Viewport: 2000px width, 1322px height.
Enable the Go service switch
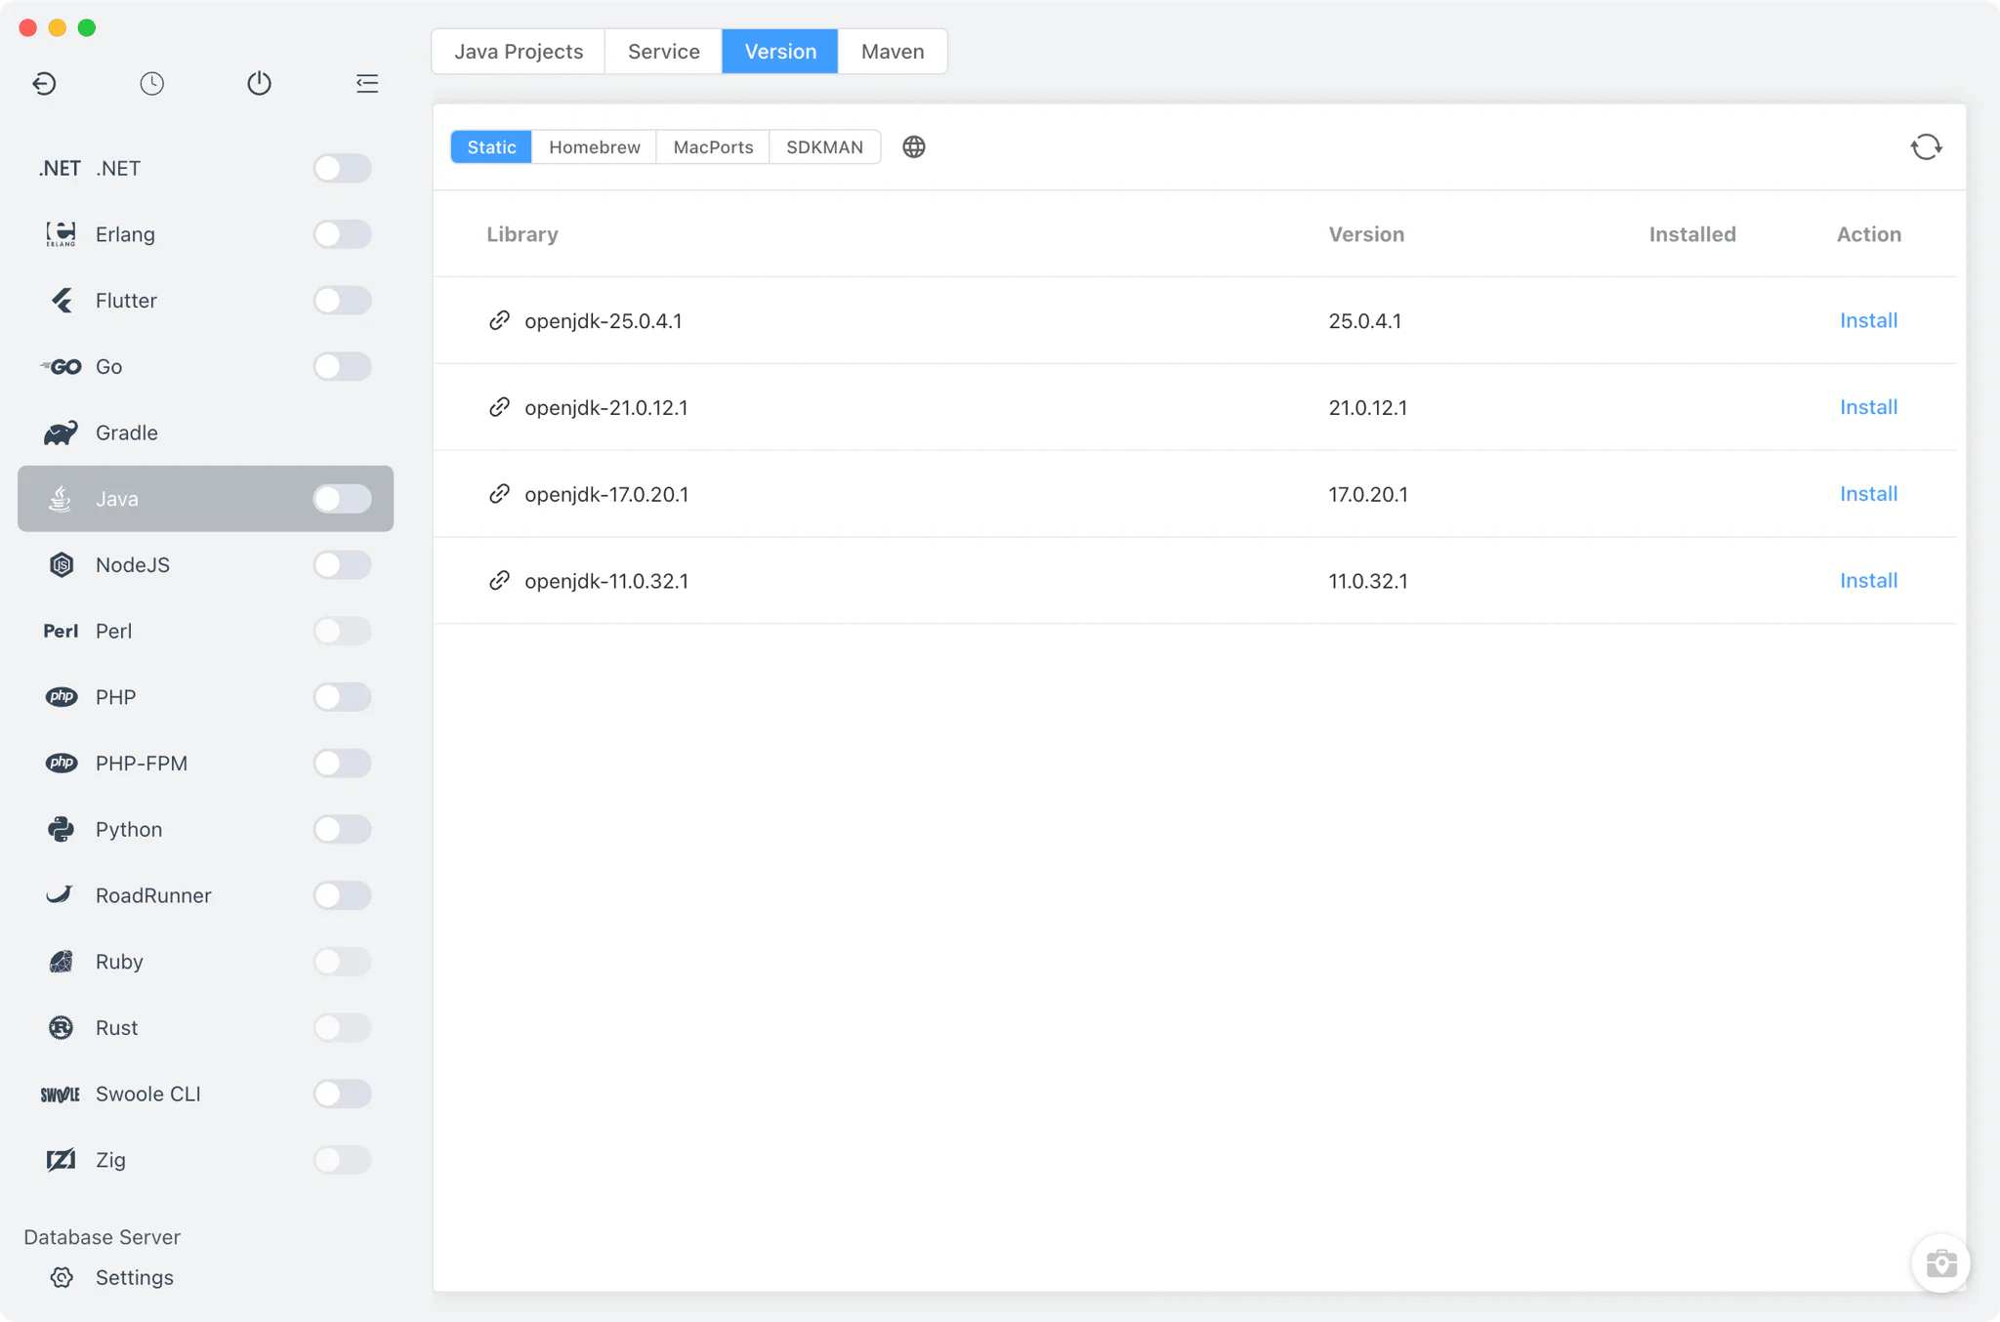[342, 366]
